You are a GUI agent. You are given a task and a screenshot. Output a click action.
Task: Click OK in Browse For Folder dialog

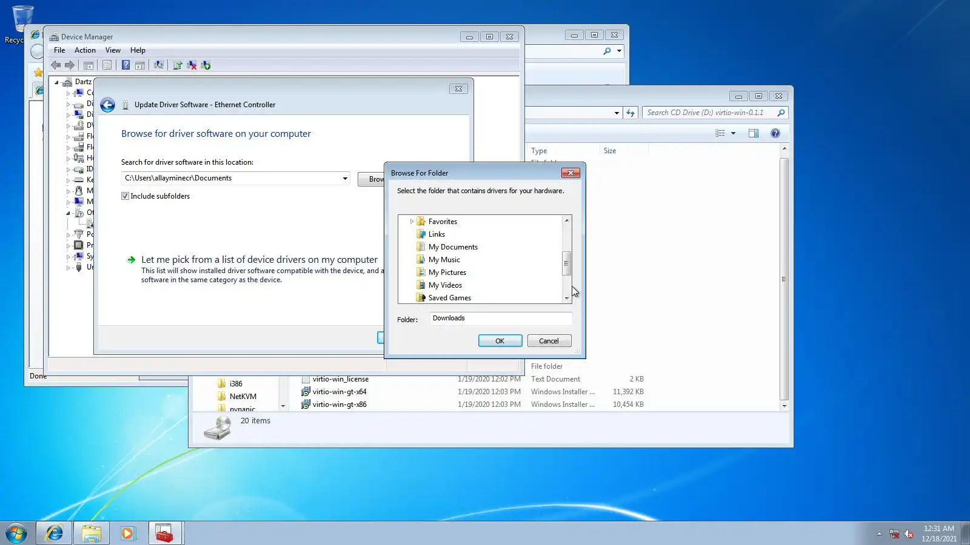pos(500,341)
